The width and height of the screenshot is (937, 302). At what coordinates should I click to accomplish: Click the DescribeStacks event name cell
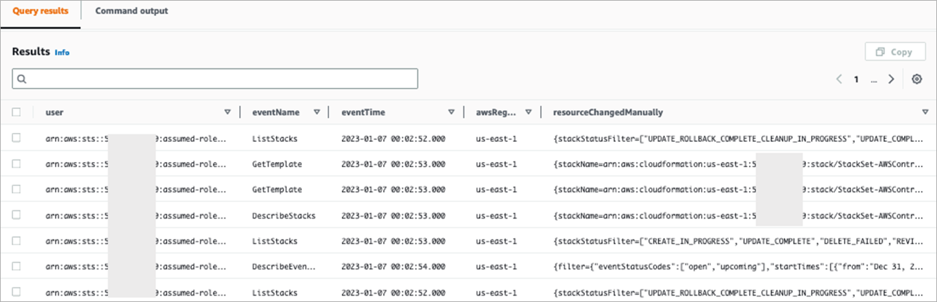click(x=284, y=216)
